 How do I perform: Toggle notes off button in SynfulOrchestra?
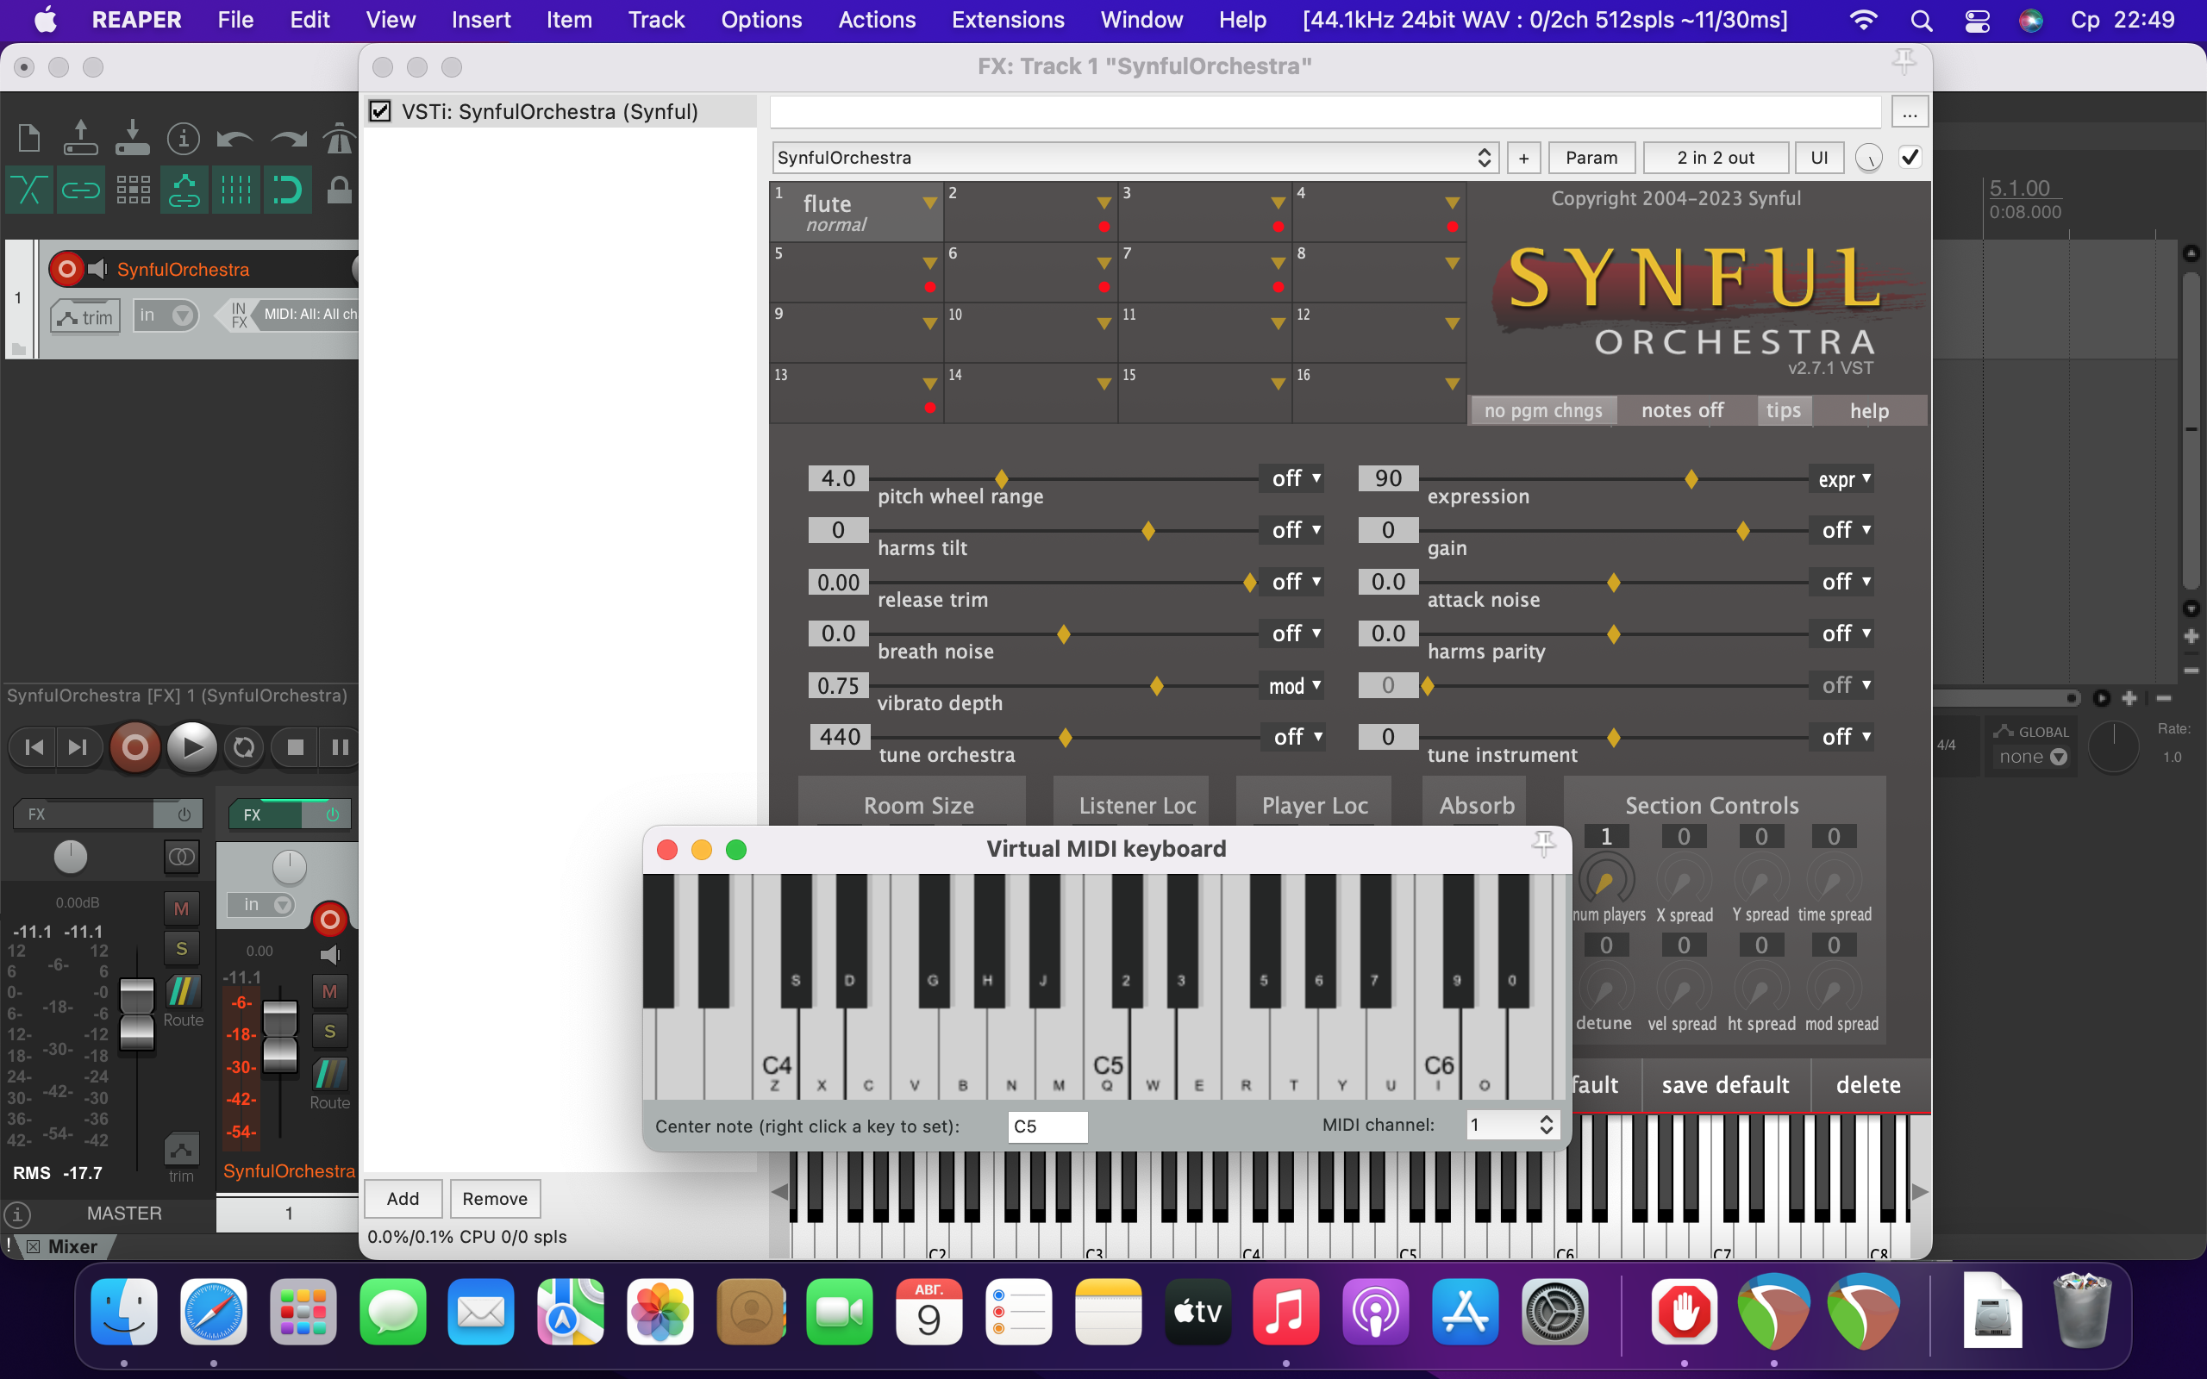(x=1683, y=410)
